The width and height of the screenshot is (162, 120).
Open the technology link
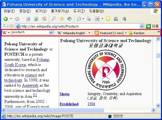coord(13,80)
